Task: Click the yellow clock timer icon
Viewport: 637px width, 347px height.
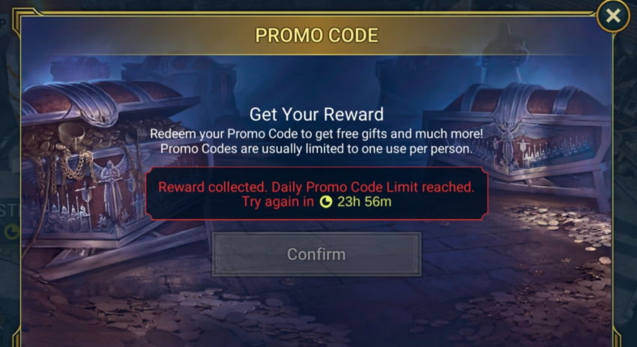Action: [326, 202]
